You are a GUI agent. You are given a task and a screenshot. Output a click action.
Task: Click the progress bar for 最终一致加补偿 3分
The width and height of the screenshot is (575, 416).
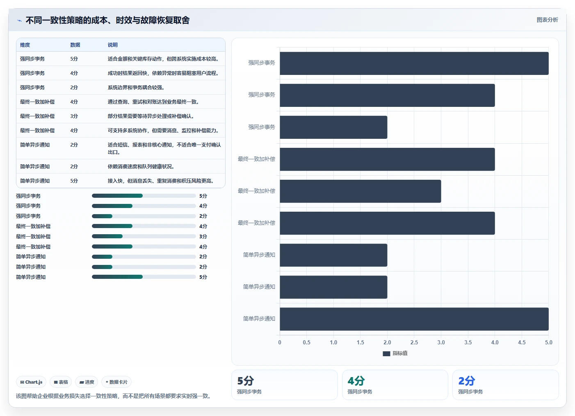(x=144, y=236)
